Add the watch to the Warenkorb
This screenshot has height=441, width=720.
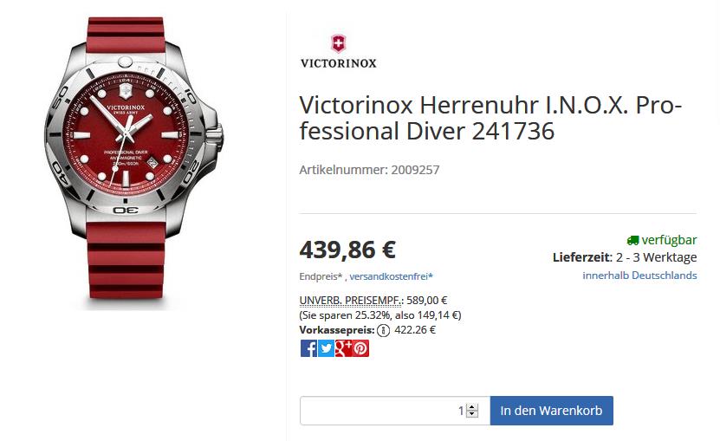(551, 411)
